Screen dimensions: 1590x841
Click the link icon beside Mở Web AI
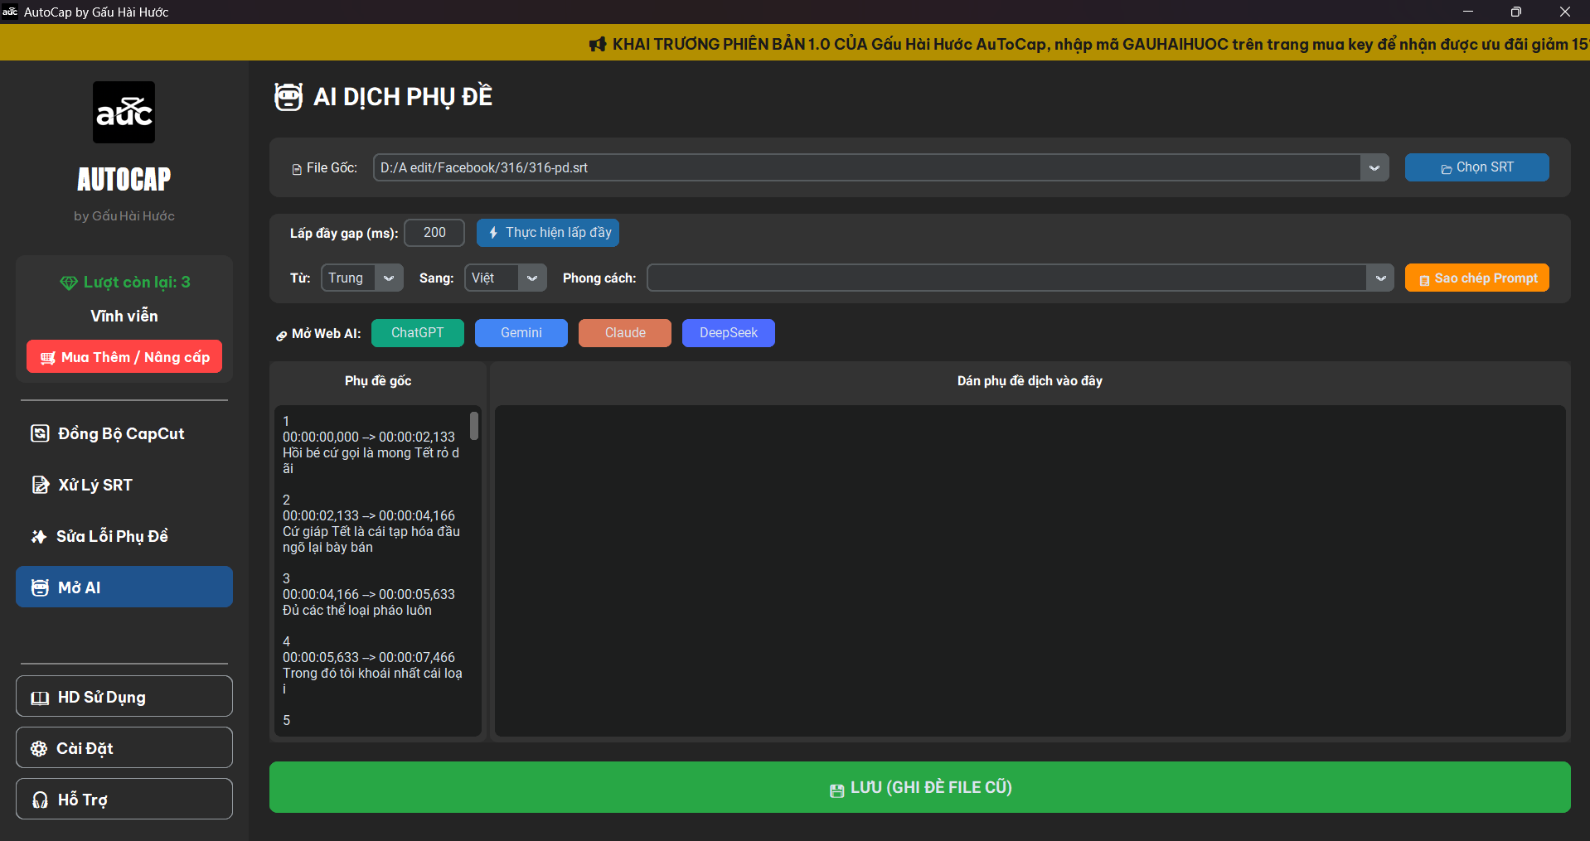[282, 335]
